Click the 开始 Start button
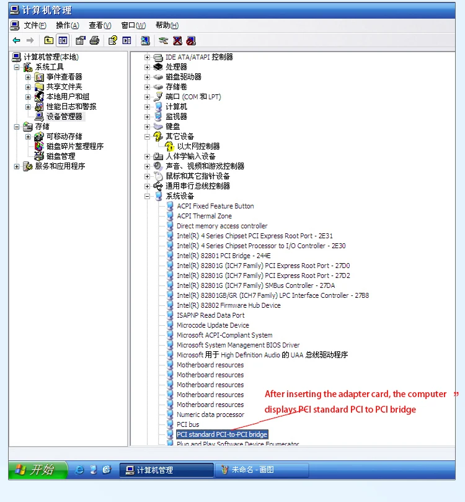Image resolution: width=465 pixels, height=502 pixels. tap(38, 470)
